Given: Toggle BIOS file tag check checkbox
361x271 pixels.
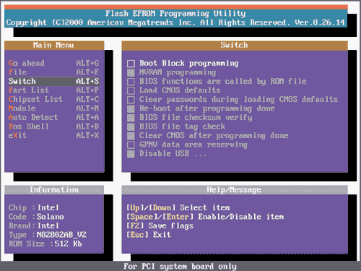Looking at the screenshot, I should pyautogui.click(x=131, y=126).
